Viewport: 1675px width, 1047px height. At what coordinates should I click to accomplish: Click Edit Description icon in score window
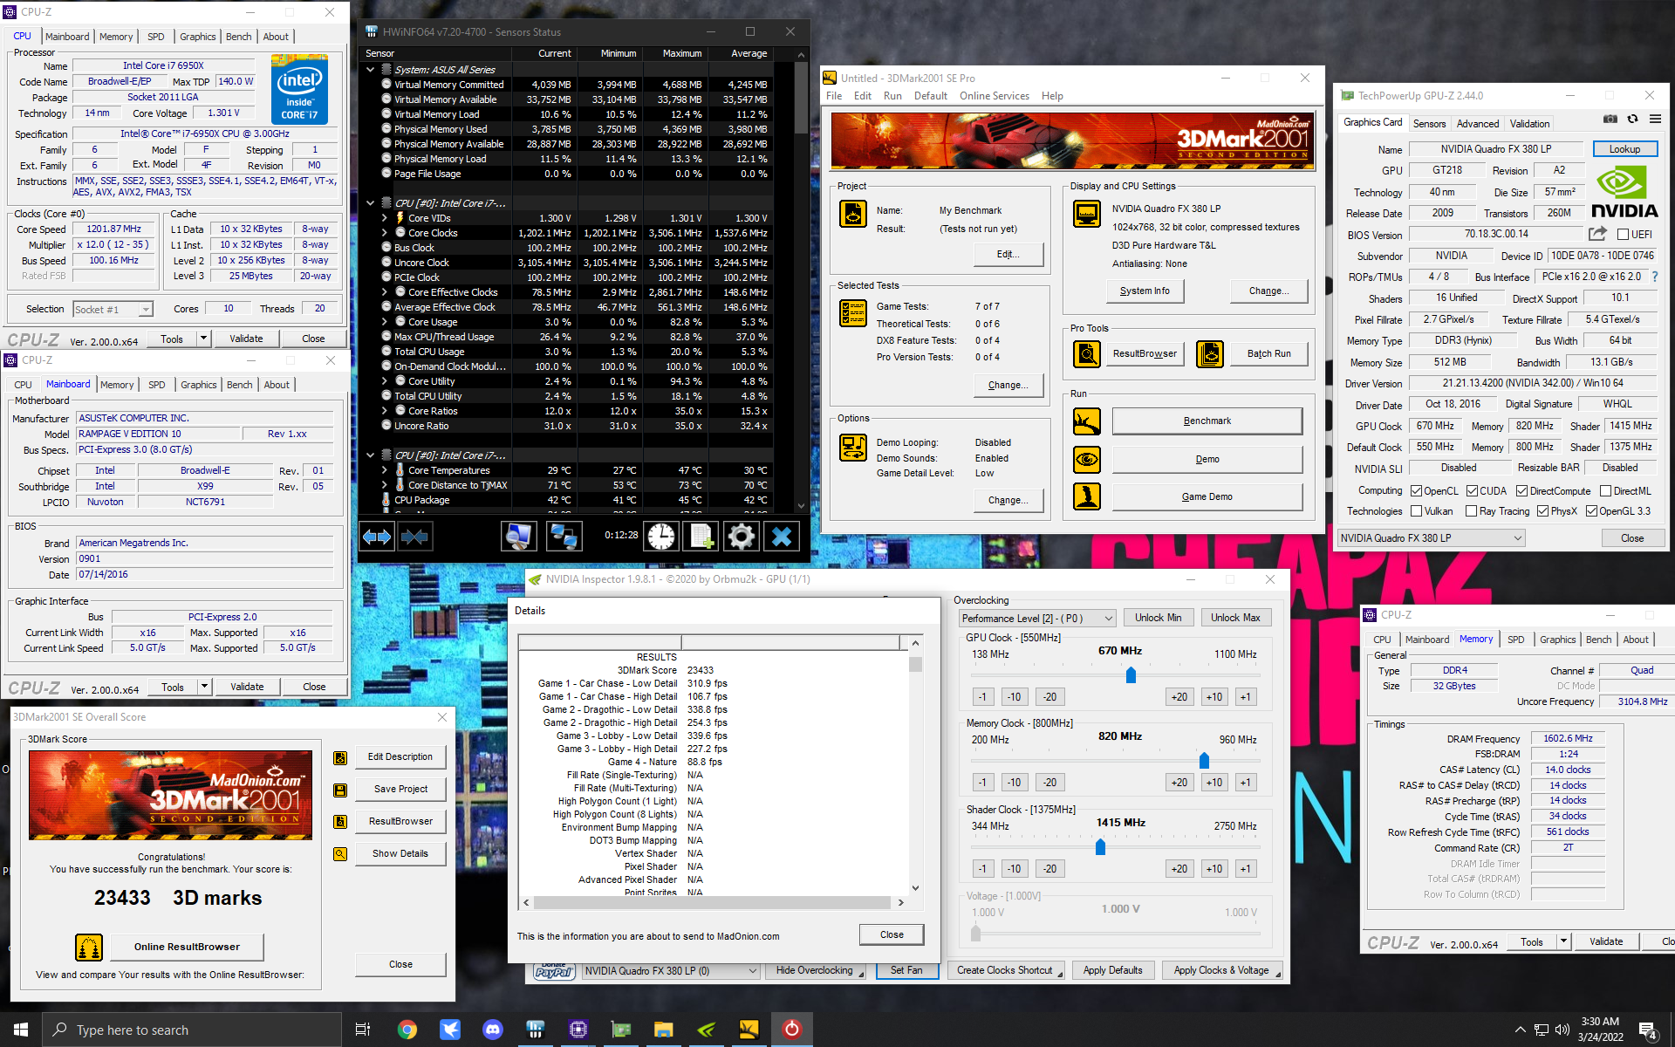[340, 758]
